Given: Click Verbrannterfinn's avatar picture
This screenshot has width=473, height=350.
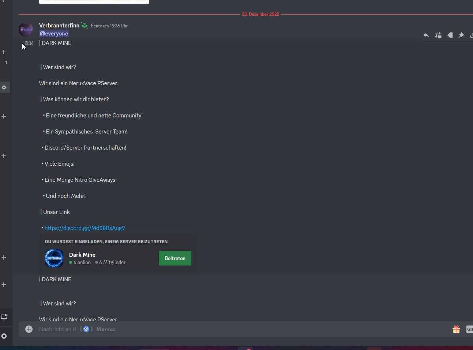Looking at the screenshot, I should point(26,30).
